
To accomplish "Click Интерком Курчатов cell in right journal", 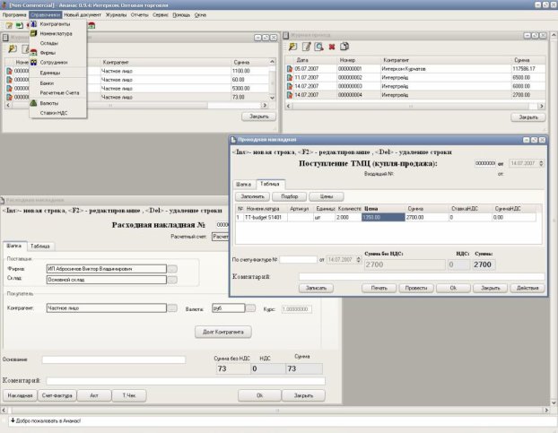I will click(x=446, y=69).
